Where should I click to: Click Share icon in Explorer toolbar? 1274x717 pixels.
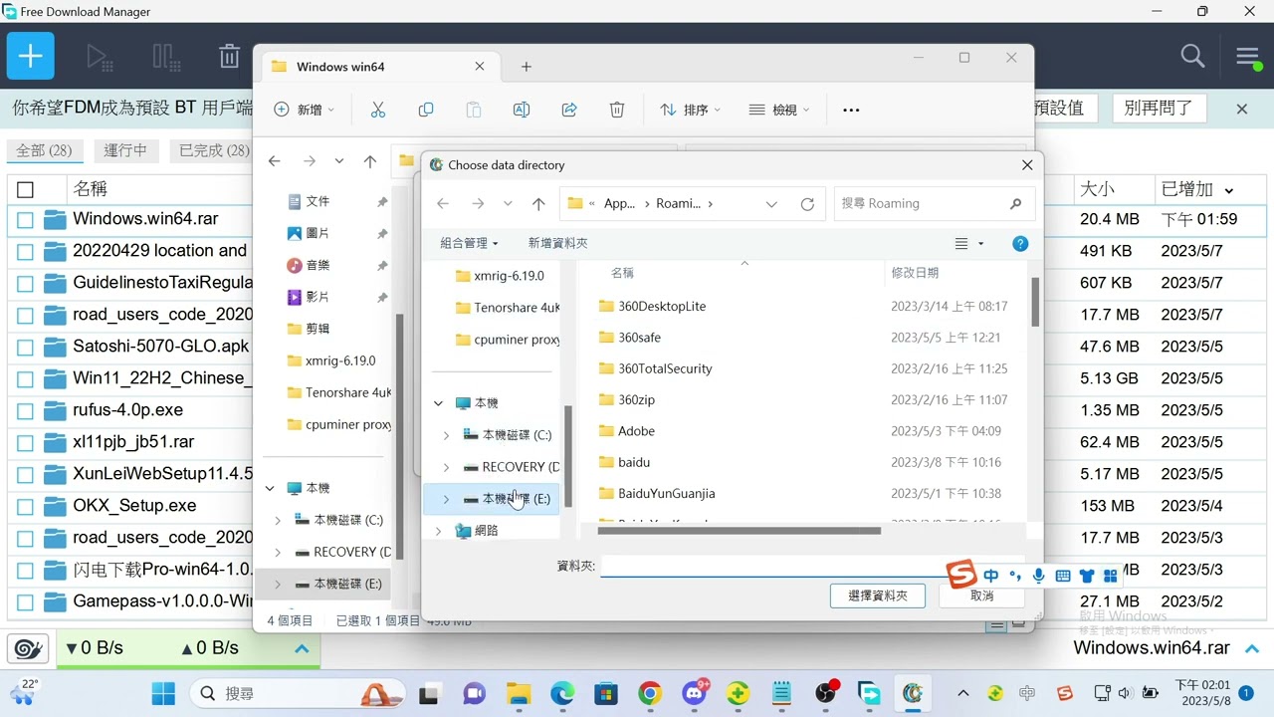pyautogui.click(x=569, y=110)
